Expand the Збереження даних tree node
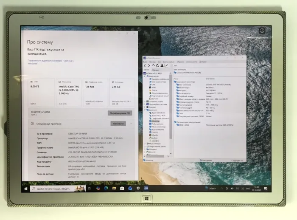The height and width of the screenshot is (220, 297). 145,147
